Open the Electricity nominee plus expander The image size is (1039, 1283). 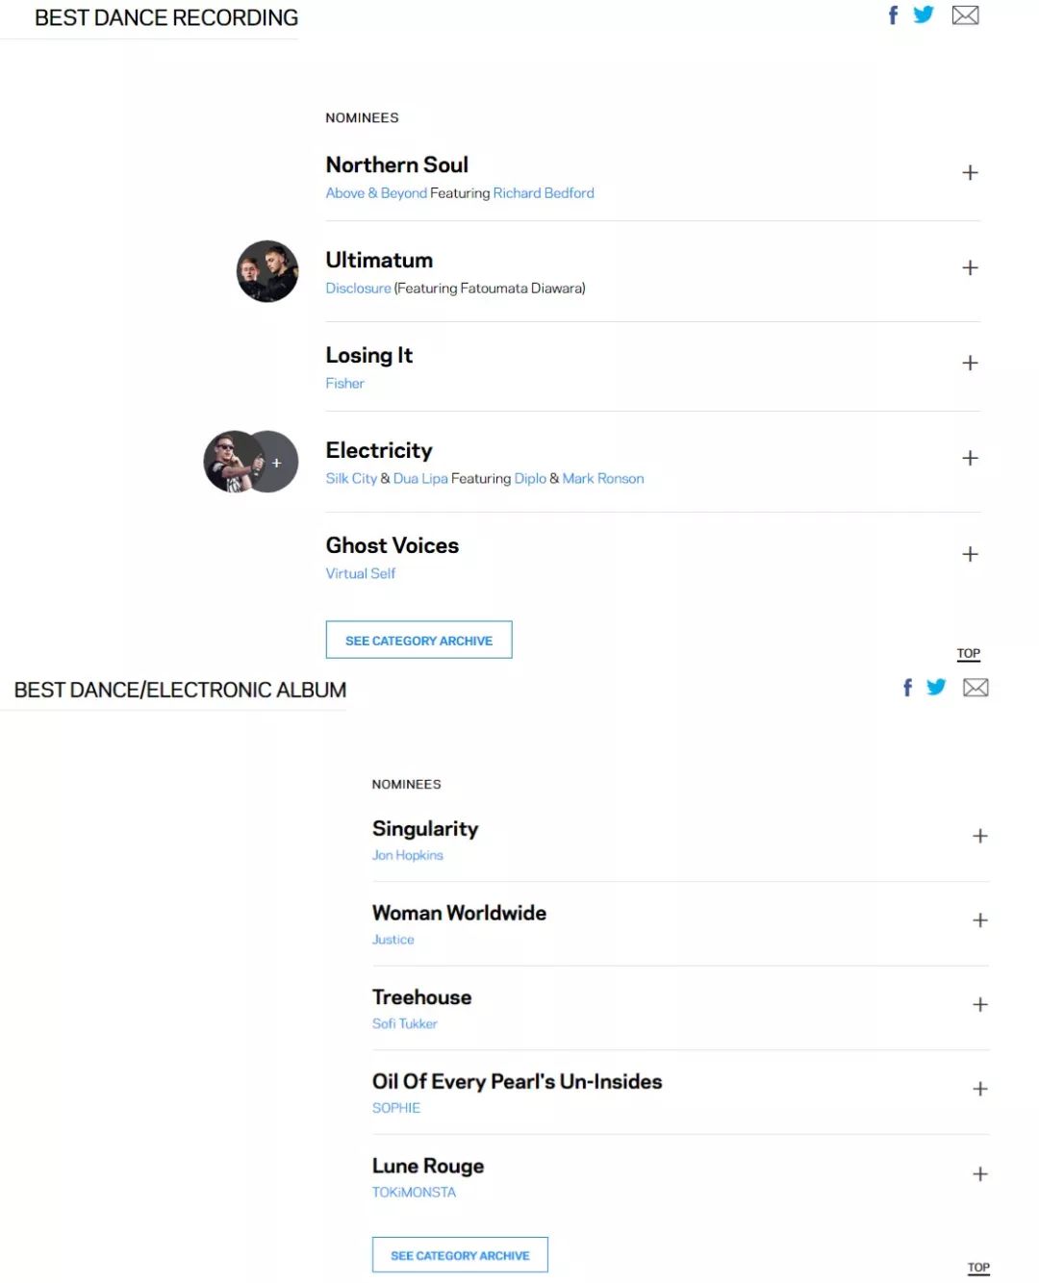click(970, 458)
